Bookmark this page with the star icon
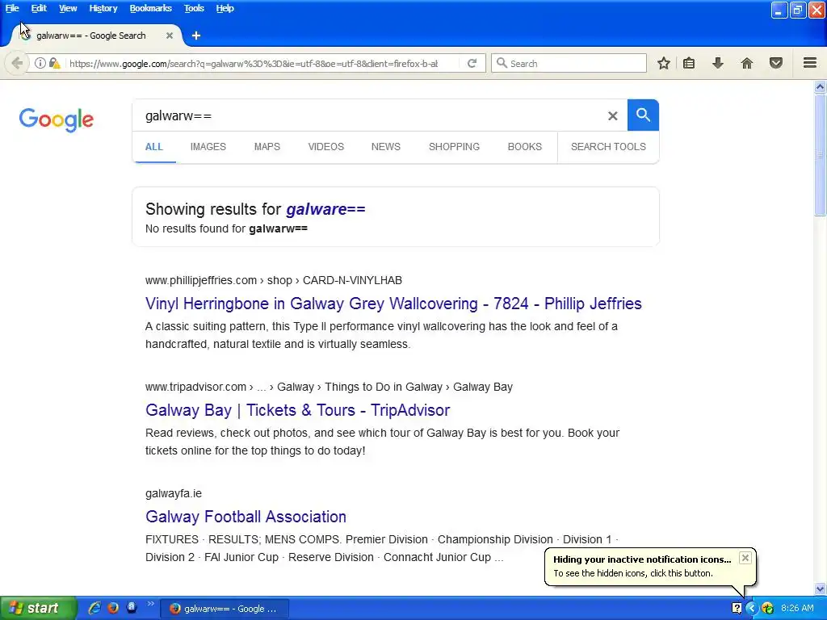Screen dimensions: 827x620 tap(664, 63)
